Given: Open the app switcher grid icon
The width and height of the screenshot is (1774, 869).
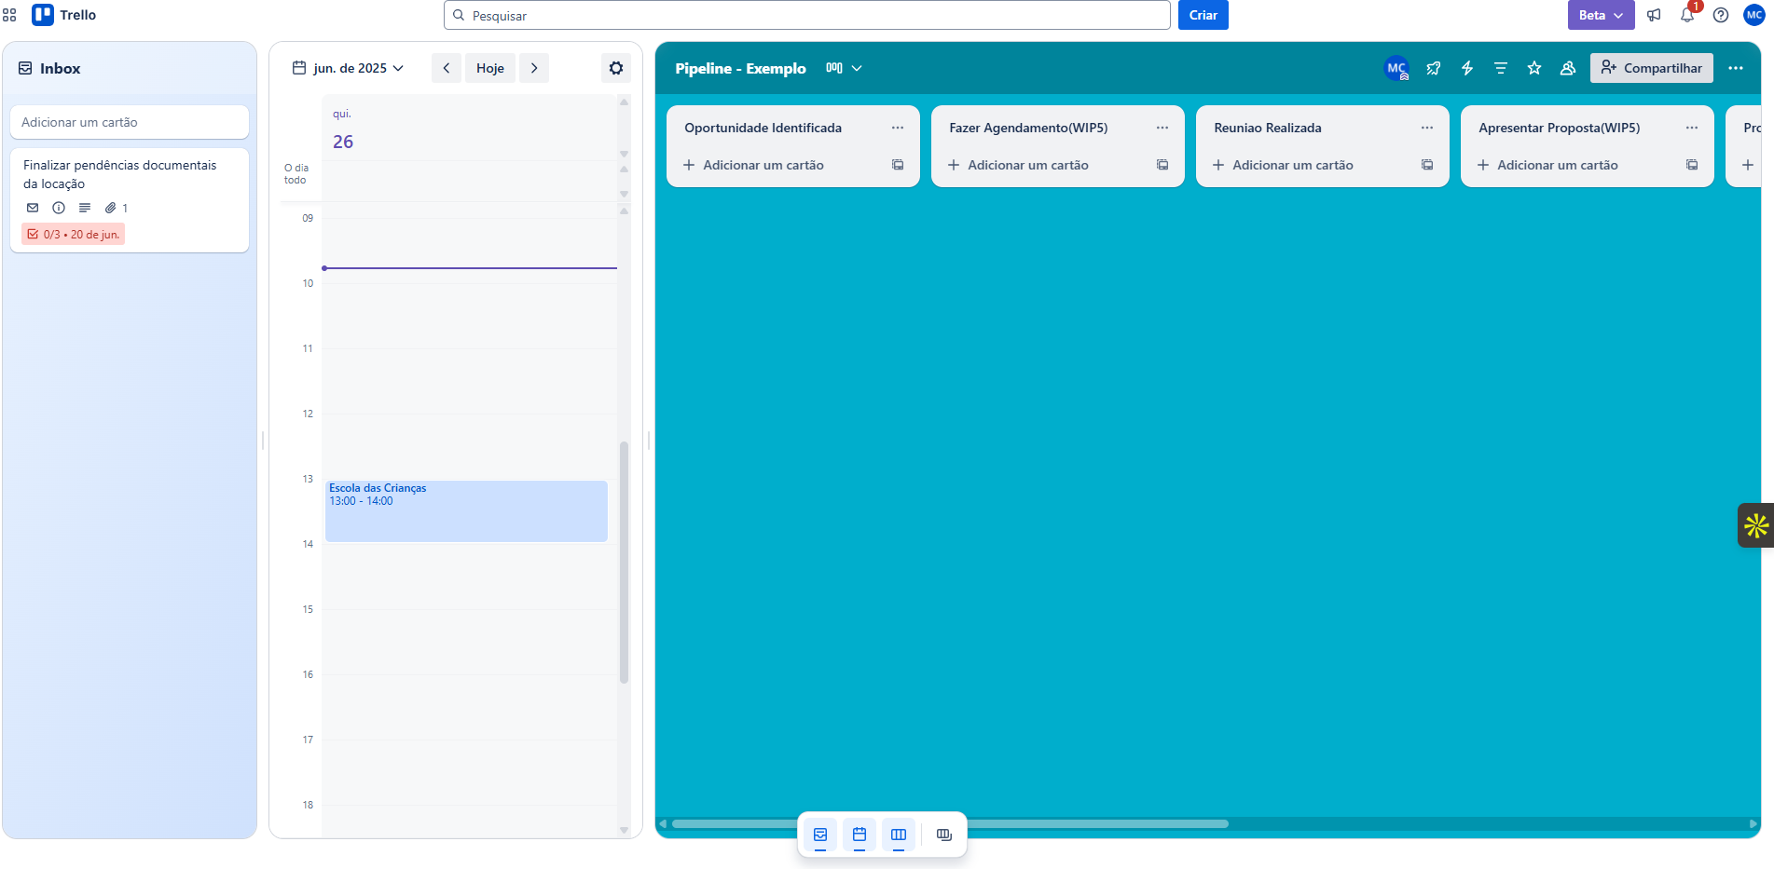Looking at the screenshot, I should coord(9,15).
